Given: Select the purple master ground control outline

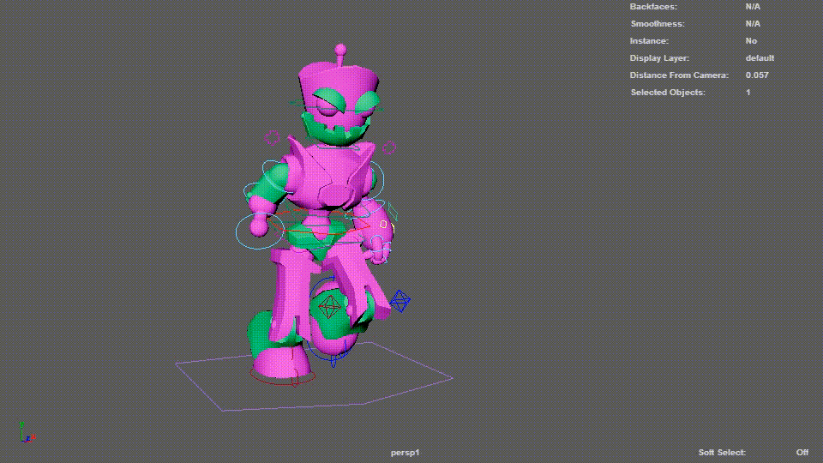Looking at the screenshot, I should pyautogui.click(x=314, y=376).
